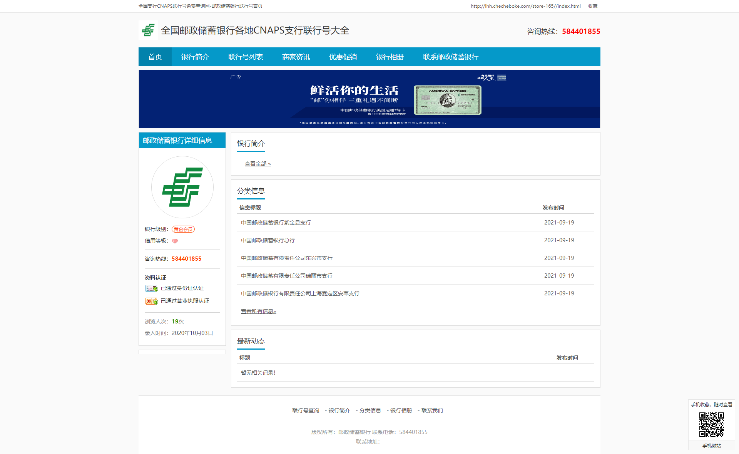The height and width of the screenshot is (454, 739).
Task: Click footer link 联行号查询
Action: (306, 410)
